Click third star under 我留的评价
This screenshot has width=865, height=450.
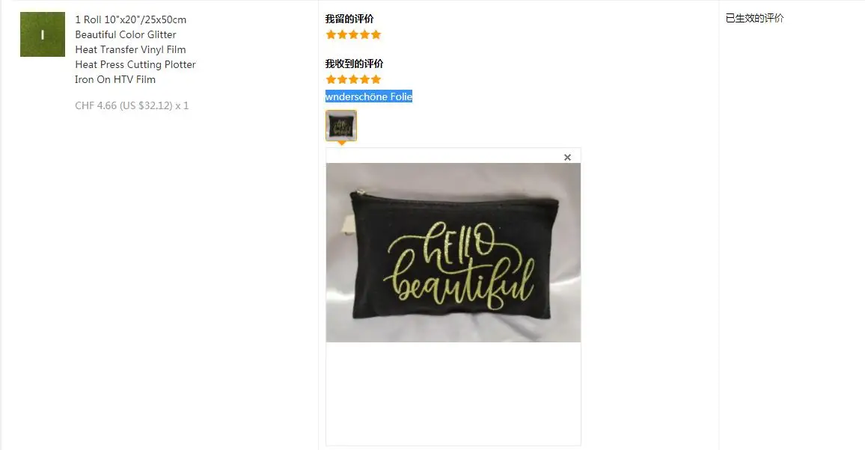click(354, 34)
